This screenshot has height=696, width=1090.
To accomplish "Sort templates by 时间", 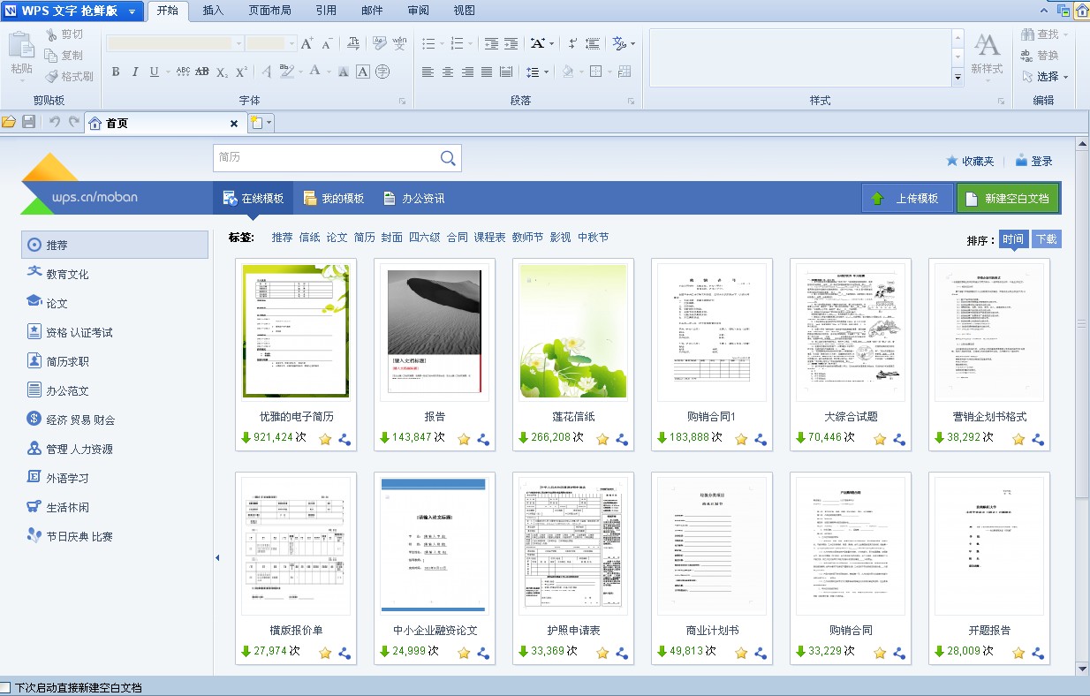I will pyautogui.click(x=1013, y=239).
